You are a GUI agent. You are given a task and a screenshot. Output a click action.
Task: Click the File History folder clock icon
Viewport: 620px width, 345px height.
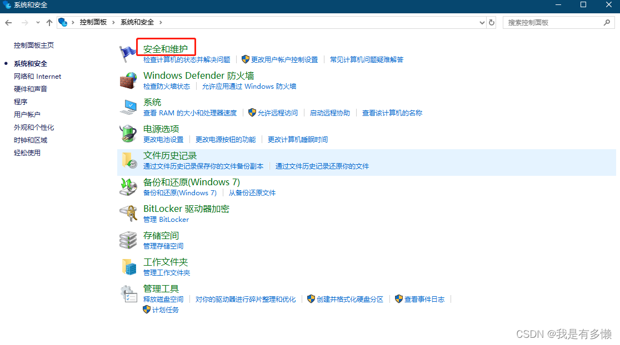point(129,160)
